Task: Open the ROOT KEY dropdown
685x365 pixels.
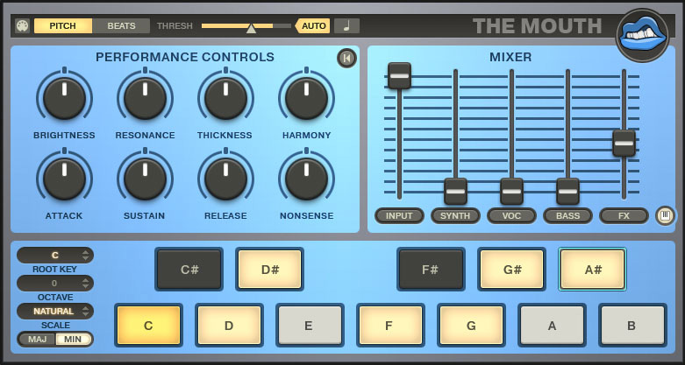Action: (55, 256)
